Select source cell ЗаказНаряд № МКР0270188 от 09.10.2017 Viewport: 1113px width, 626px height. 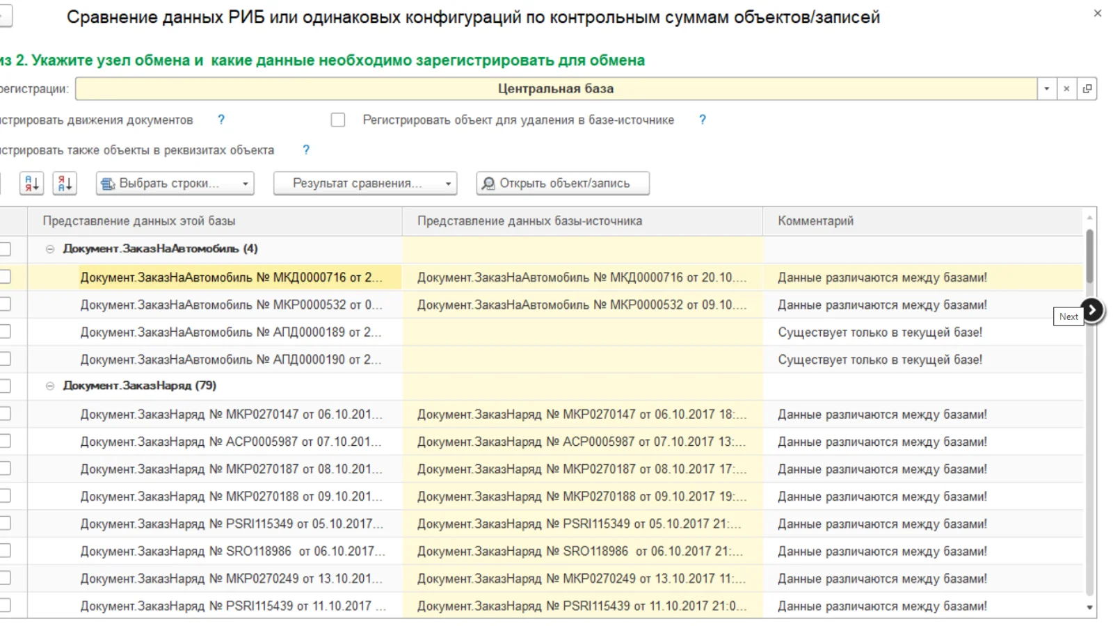pos(582,497)
